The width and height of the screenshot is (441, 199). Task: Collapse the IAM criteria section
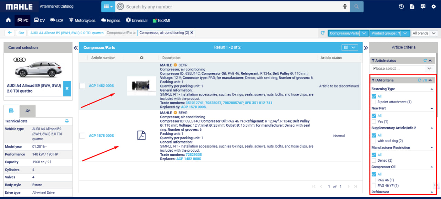click(430, 80)
